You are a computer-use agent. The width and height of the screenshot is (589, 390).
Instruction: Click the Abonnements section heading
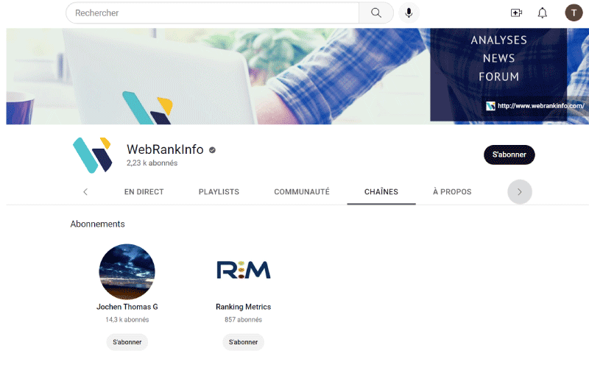pos(97,224)
